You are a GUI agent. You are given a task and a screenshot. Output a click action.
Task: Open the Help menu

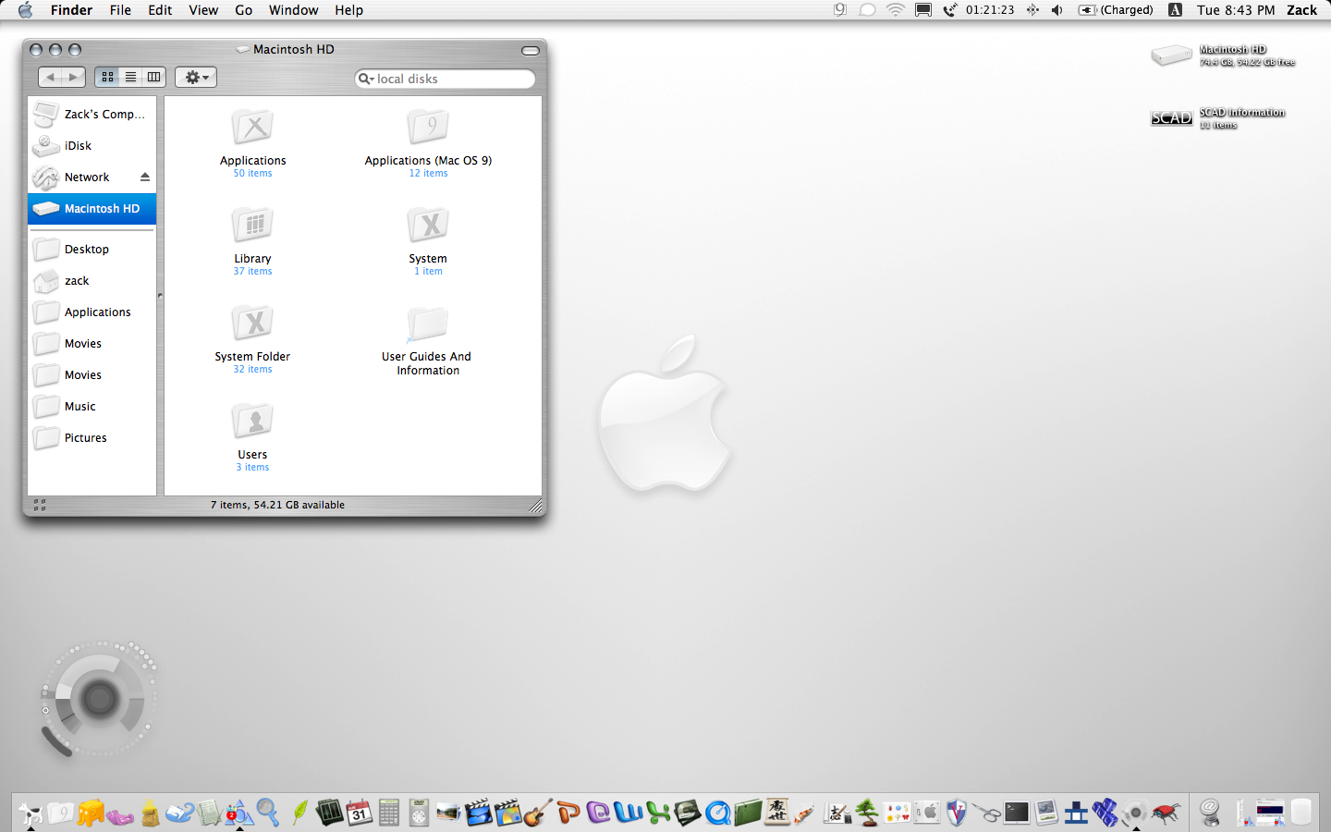coord(348,10)
